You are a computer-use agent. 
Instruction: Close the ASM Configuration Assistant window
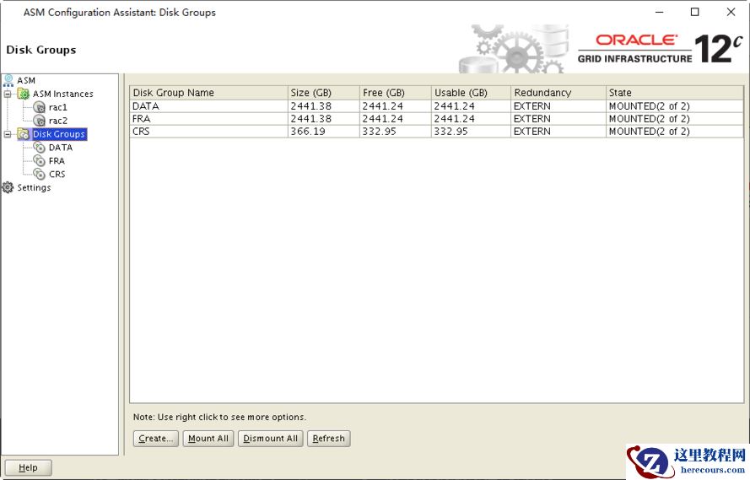pos(731,12)
